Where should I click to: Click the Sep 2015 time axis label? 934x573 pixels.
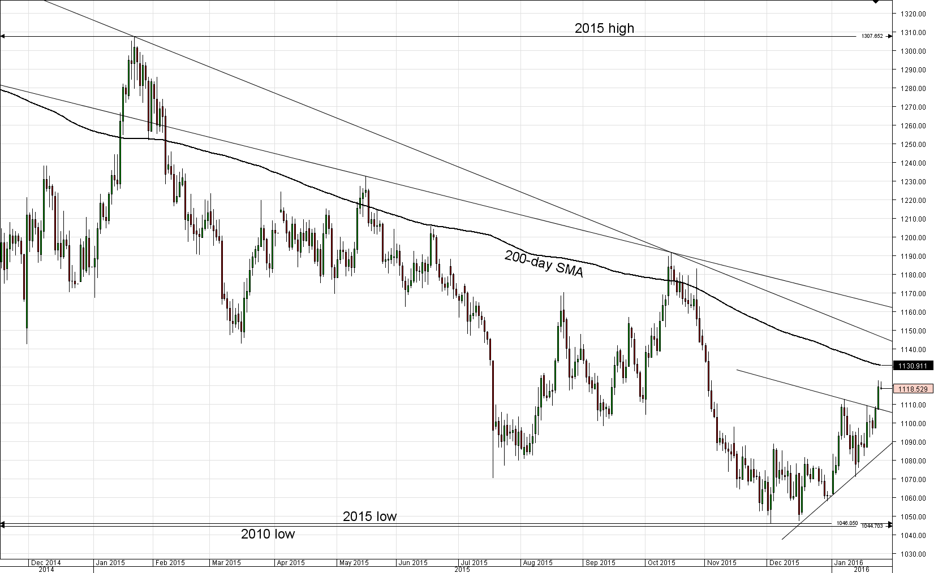(600, 563)
